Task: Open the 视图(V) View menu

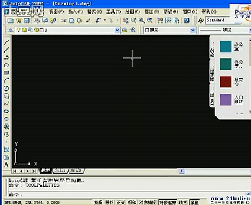Action: 56,12
